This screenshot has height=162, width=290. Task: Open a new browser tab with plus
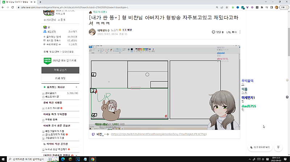tap(40, 2)
